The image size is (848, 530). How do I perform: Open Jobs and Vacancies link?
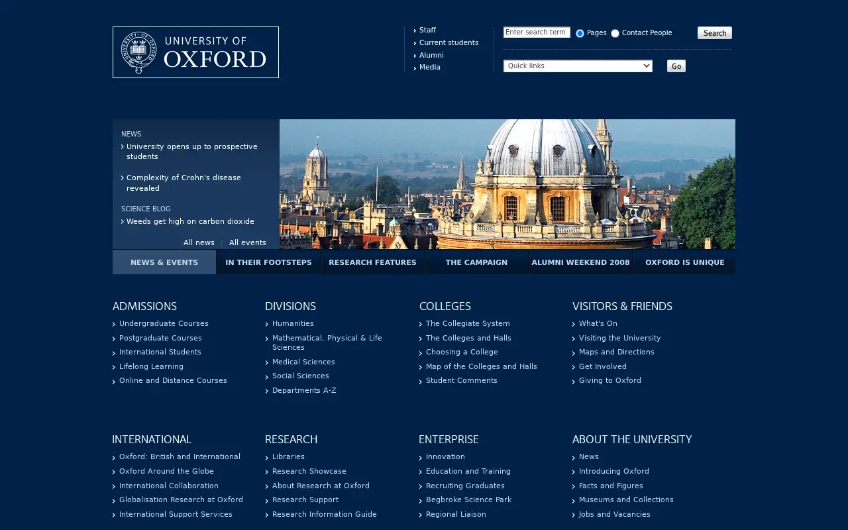tap(615, 514)
